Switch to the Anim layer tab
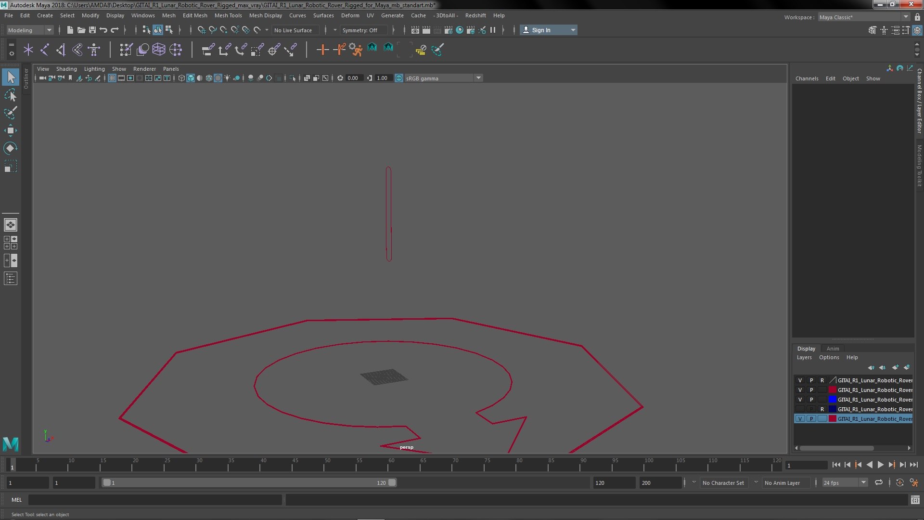The width and height of the screenshot is (924, 520). 833,349
